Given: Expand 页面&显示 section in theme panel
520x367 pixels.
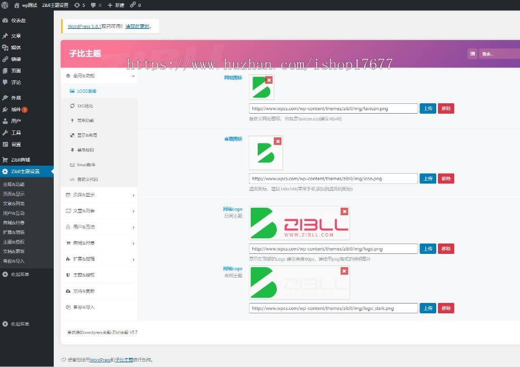Looking at the screenshot, I should coord(99,195).
